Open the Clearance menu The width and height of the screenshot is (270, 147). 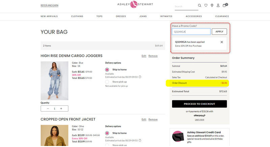222,16
